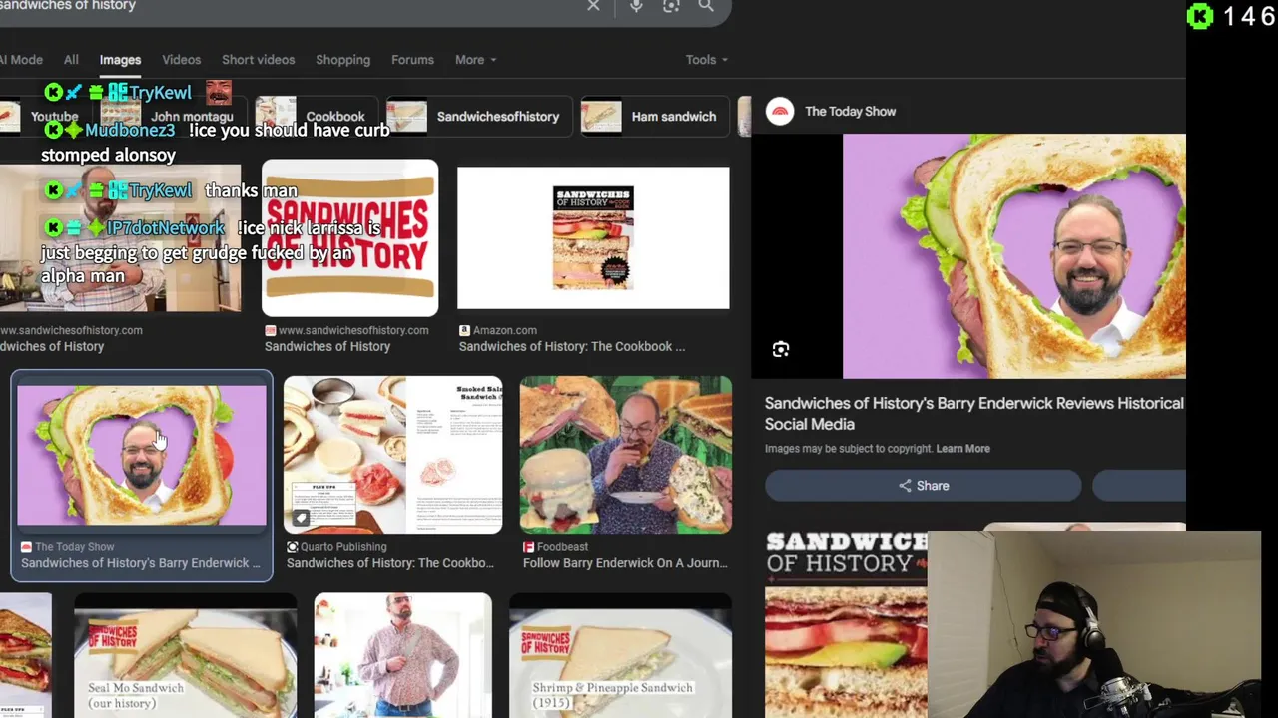The image size is (1278, 718).
Task: Run search with the magnifier icon
Action: 706,6
